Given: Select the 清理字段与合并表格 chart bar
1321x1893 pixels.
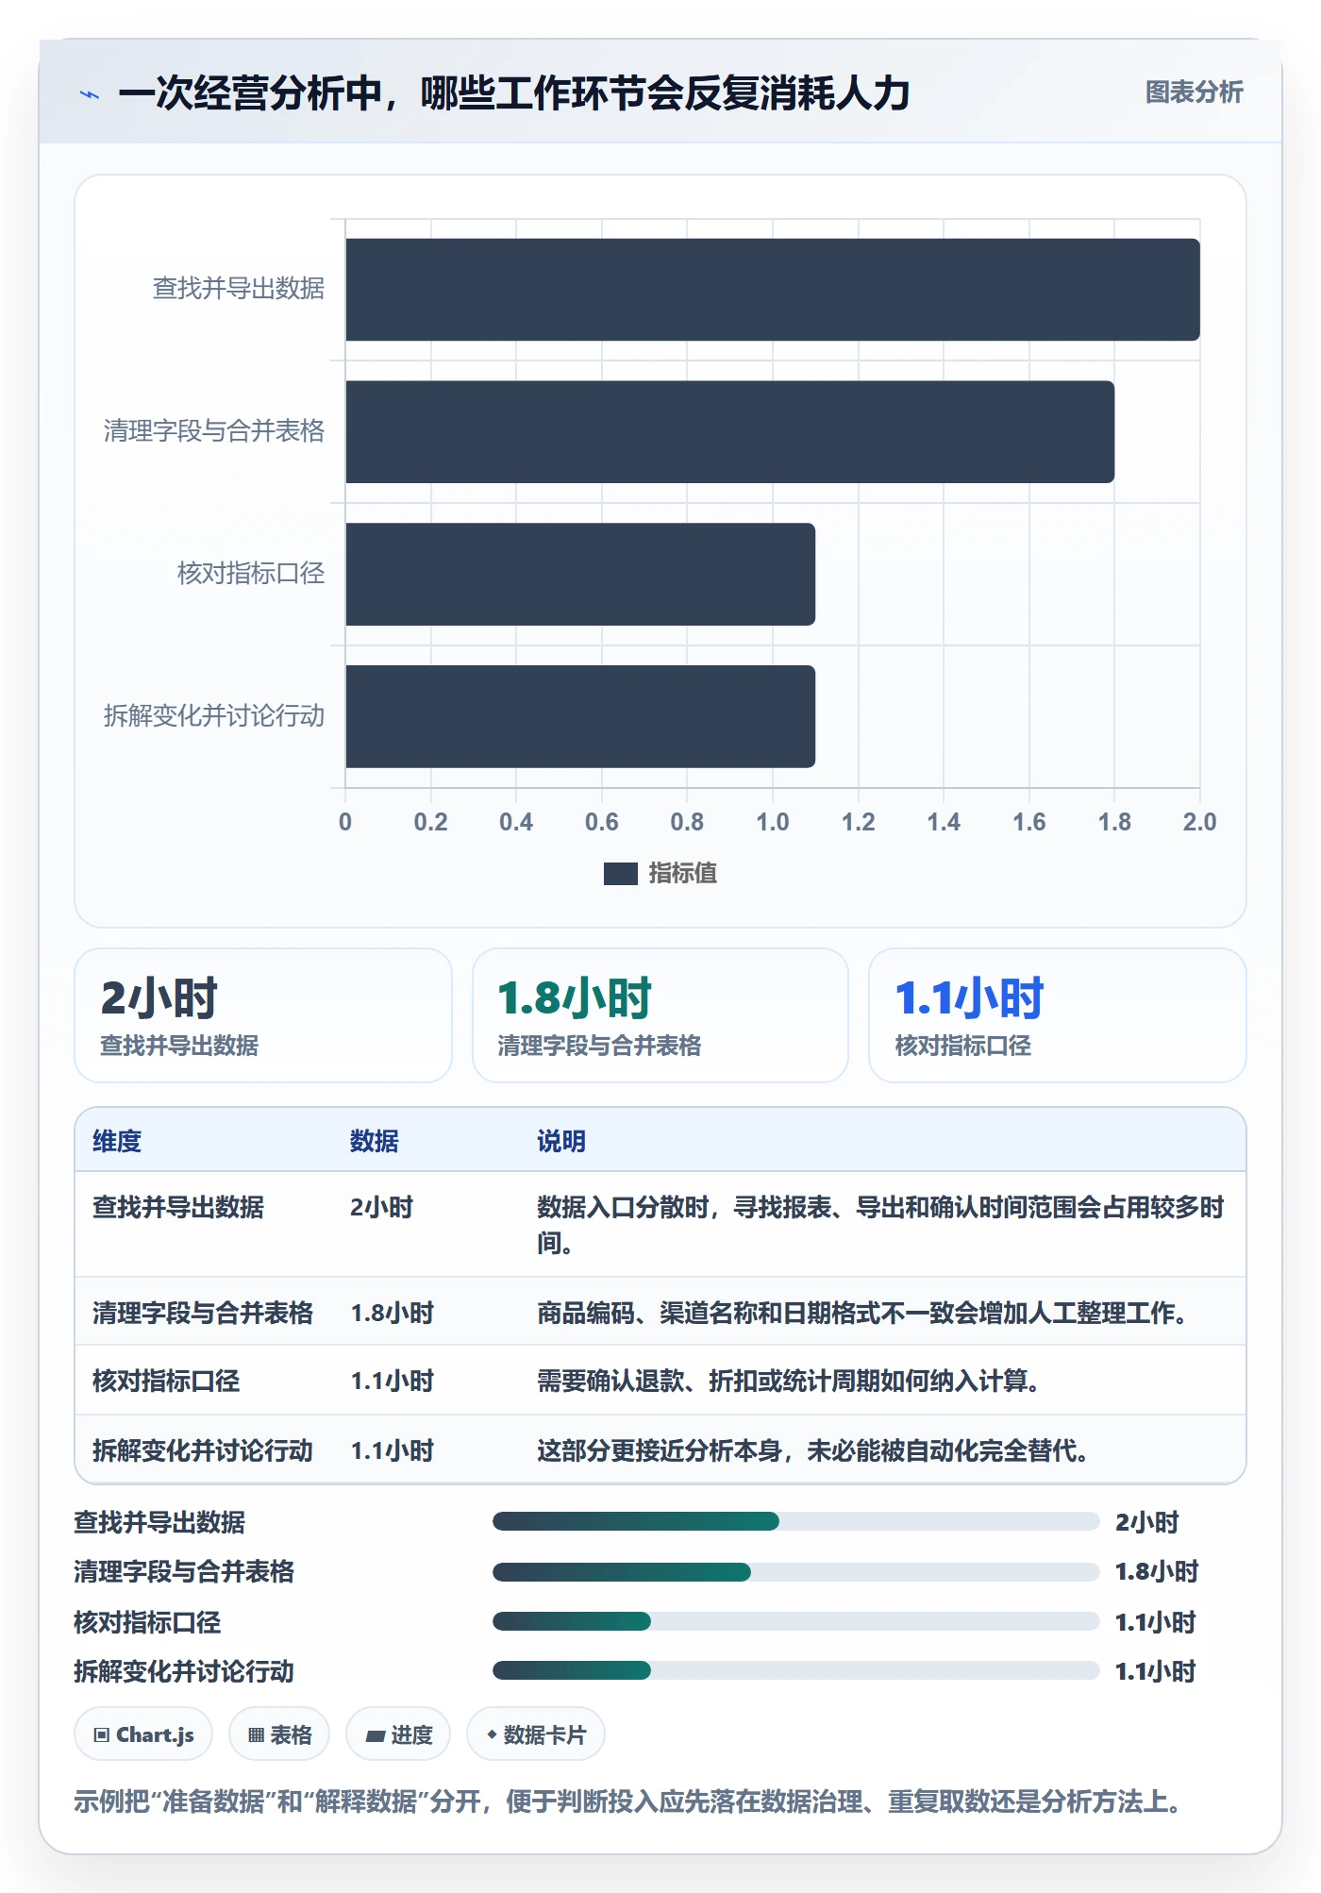Looking at the screenshot, I should coord(729,432).
